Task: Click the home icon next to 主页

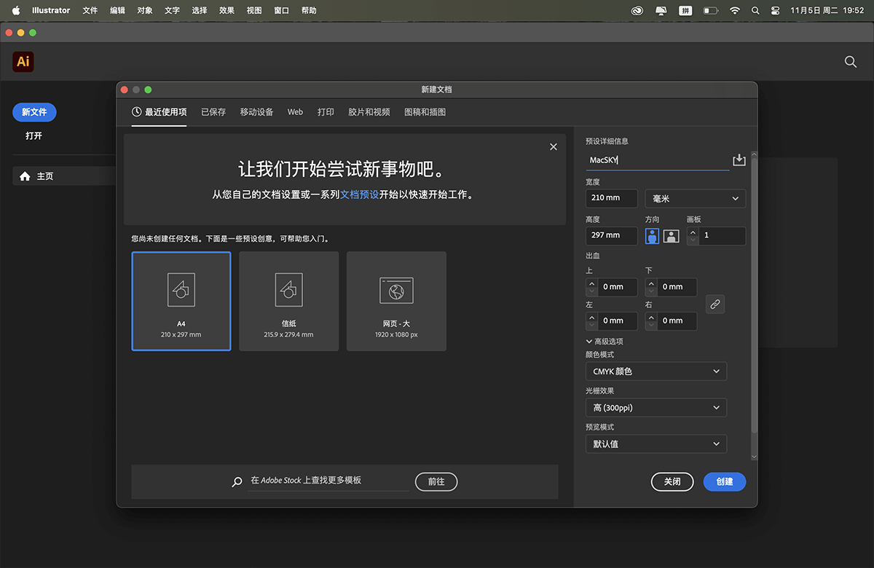Action: click(x=25, y=176)
